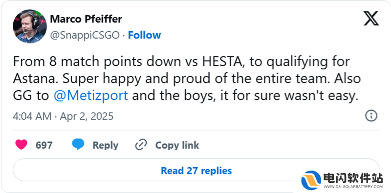Viewport: 391px width, 193px height.
Task: Open the info circle icon beside the timestamp
Action: click(x=371, y=116)
